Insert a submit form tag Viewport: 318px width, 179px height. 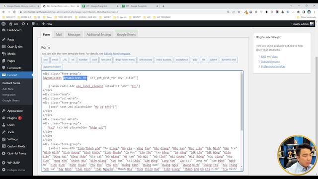[213, 60]
